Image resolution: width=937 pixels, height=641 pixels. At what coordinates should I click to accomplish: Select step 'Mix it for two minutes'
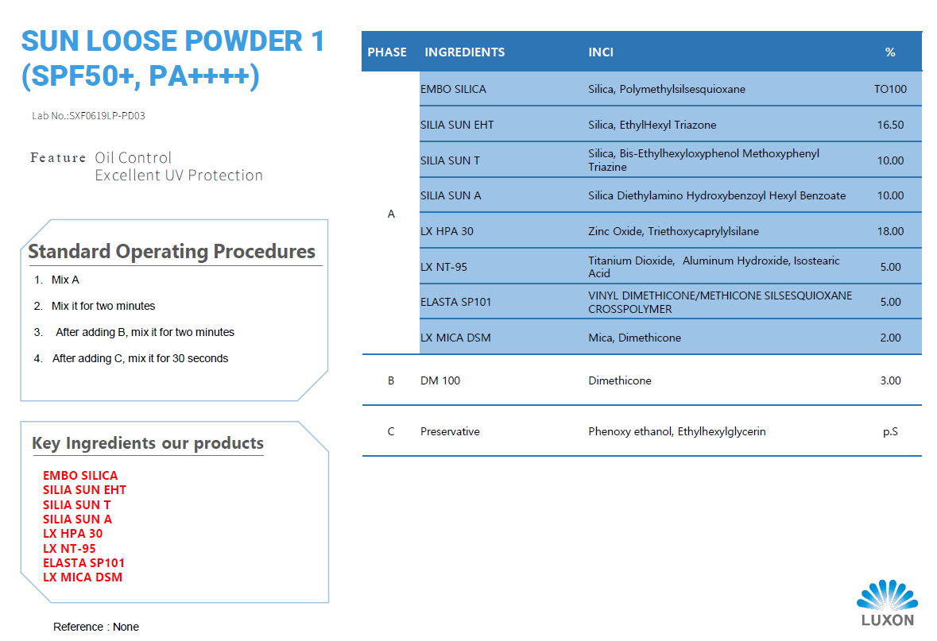coord(103,306)
